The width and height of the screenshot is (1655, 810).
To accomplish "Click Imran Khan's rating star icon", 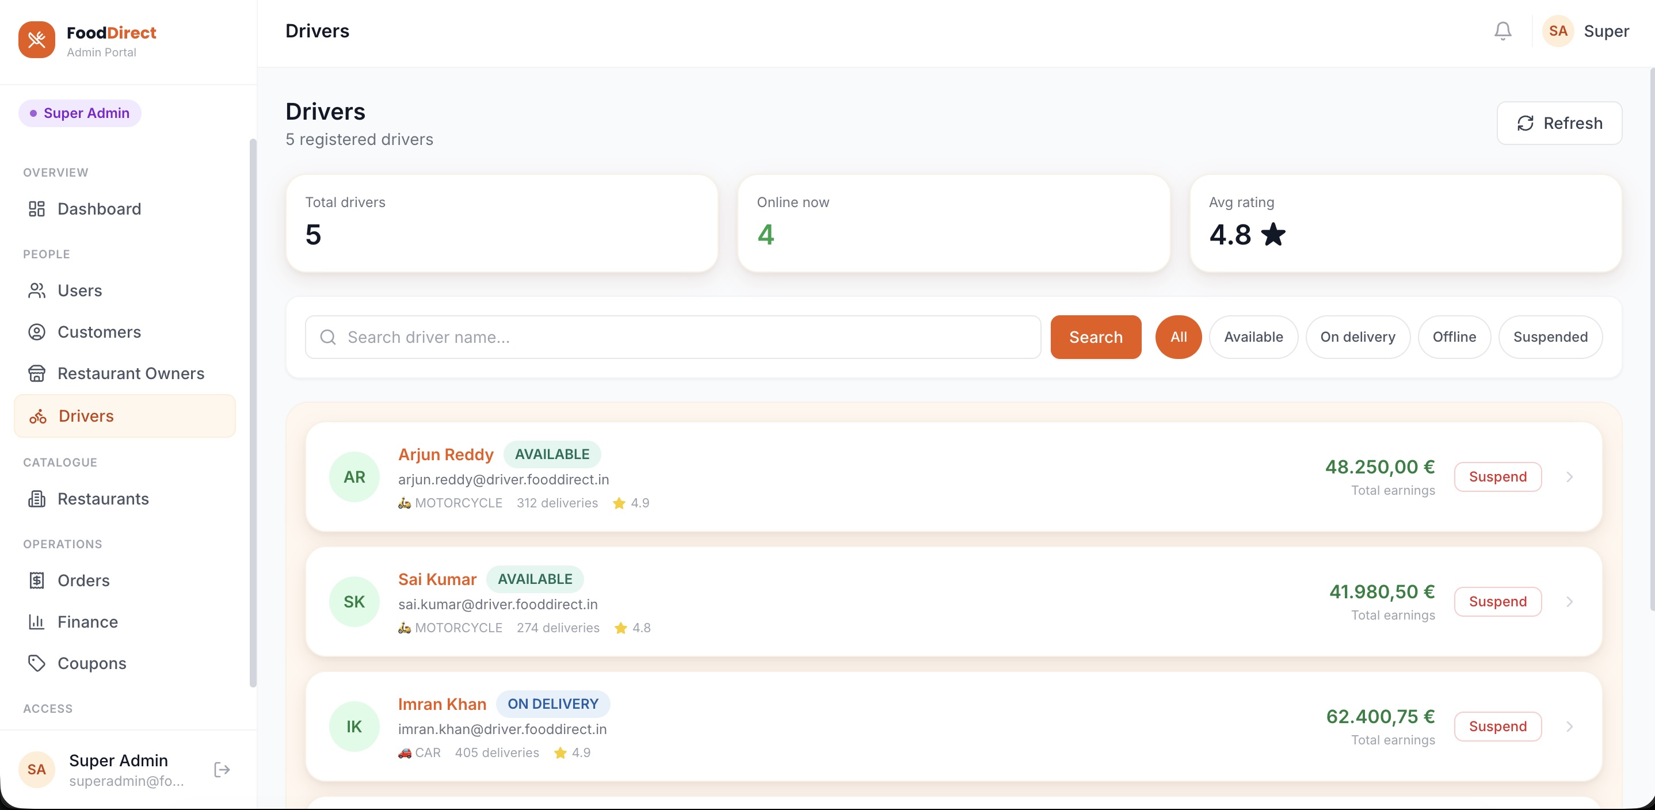I will [x=560, y=753].
